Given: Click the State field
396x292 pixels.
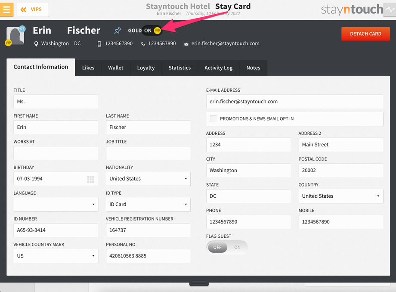Looking at the screenshot, I should pyautogui.click(x=248, y=196).
